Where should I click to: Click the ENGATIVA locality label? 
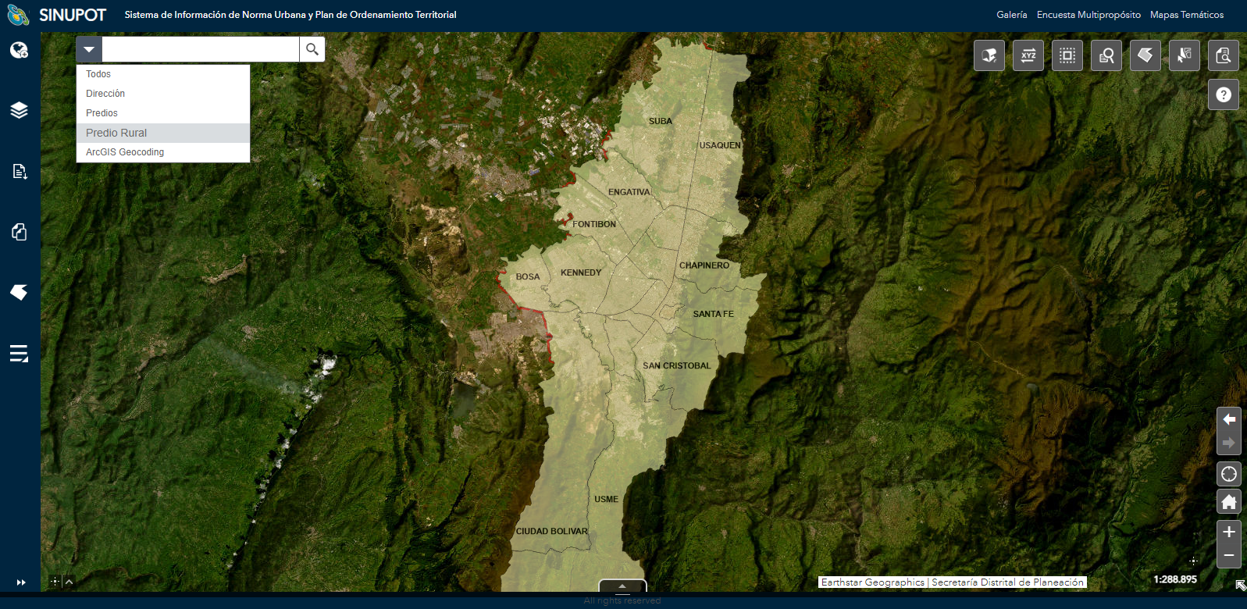[x=629, y=192]
